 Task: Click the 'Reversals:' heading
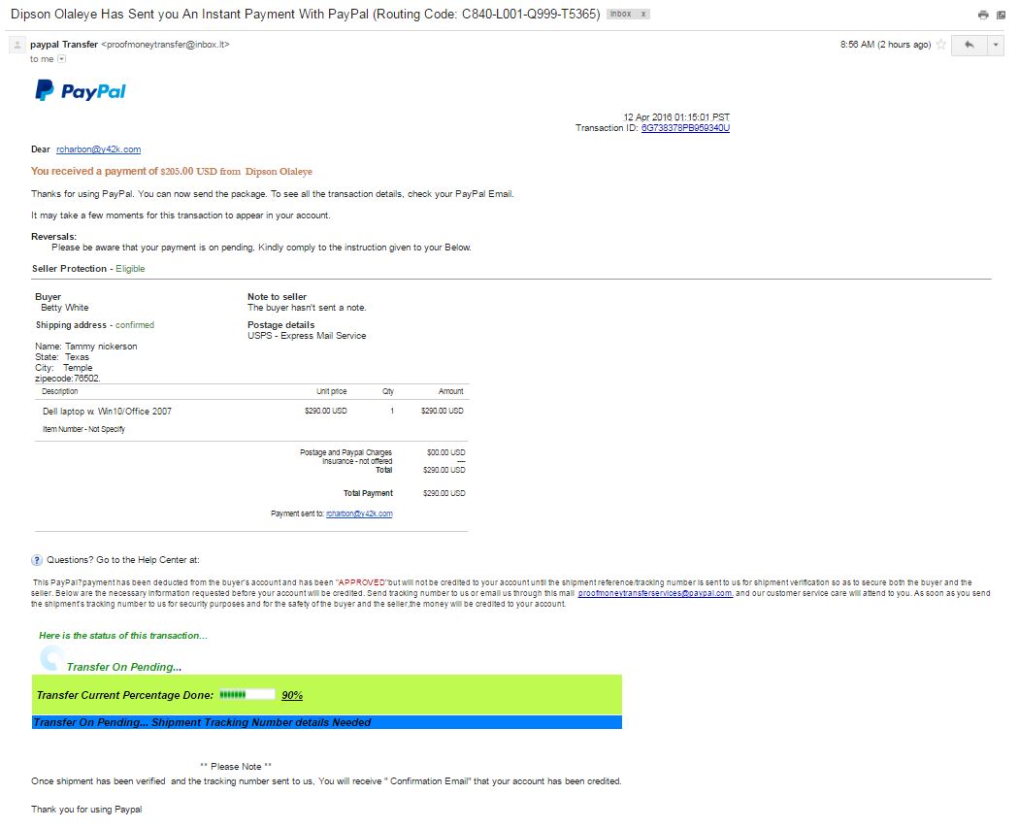54,237
